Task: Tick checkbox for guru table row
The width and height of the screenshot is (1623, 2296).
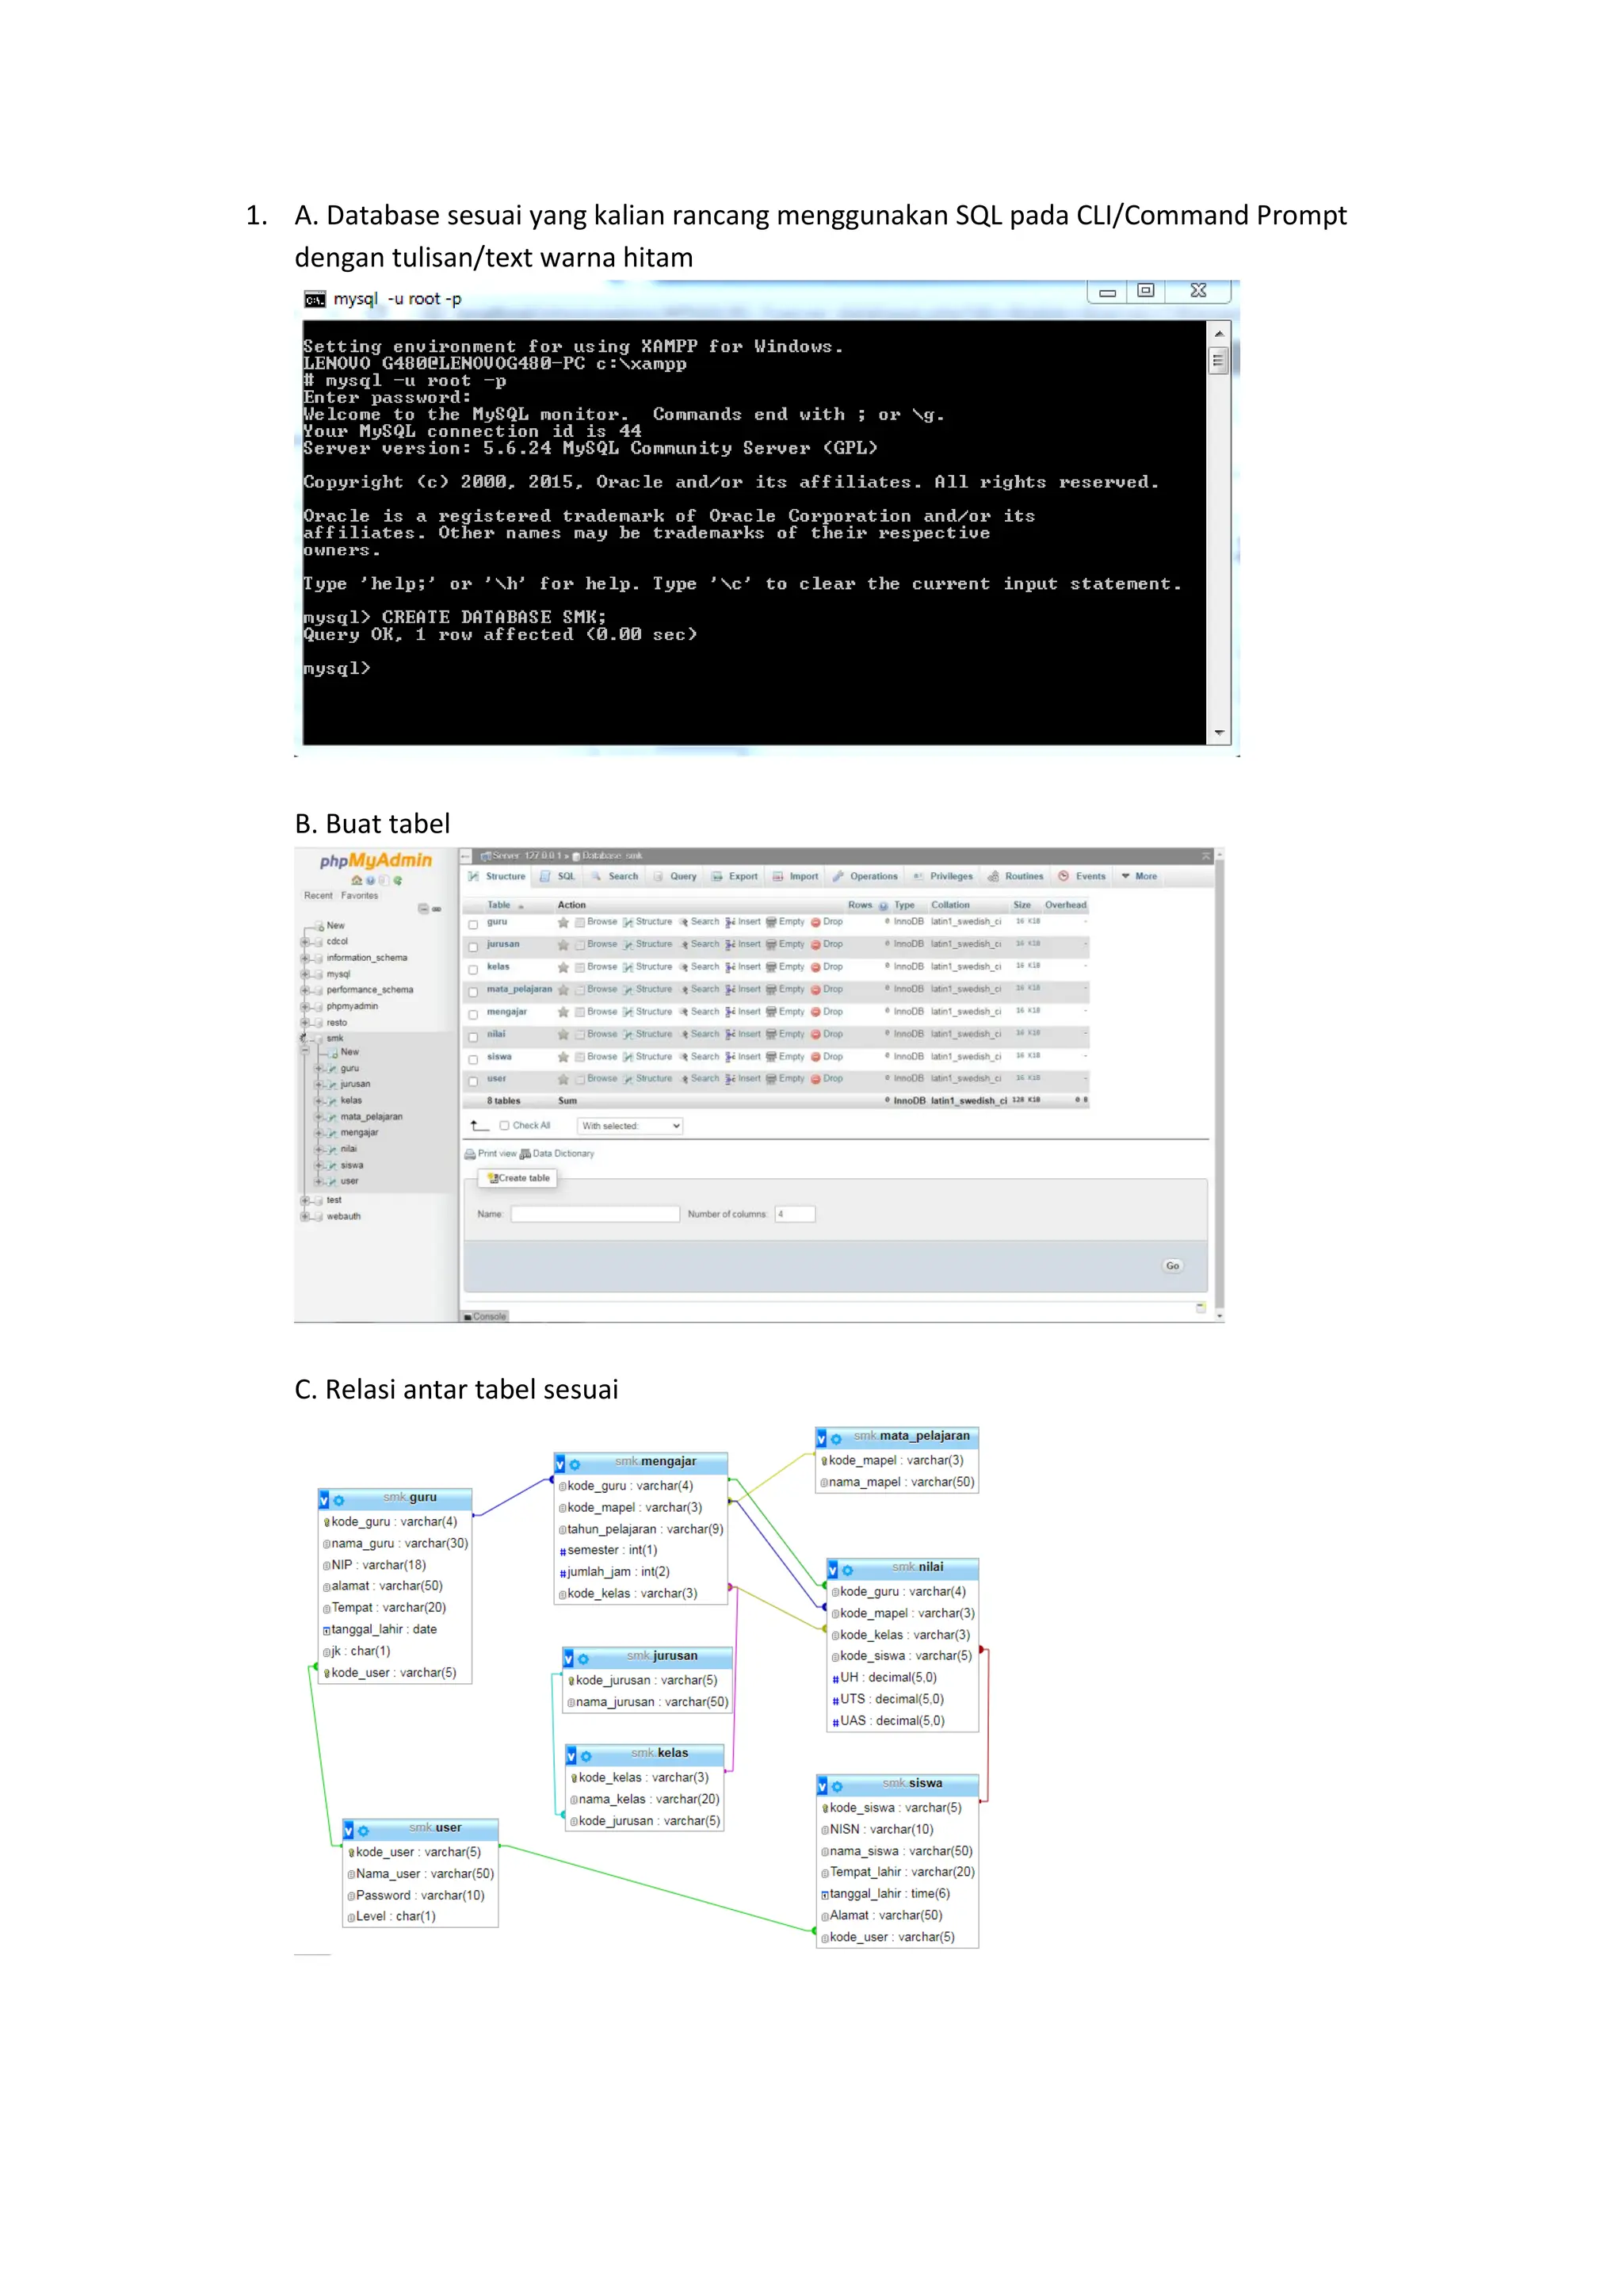Action: point(474,924)
